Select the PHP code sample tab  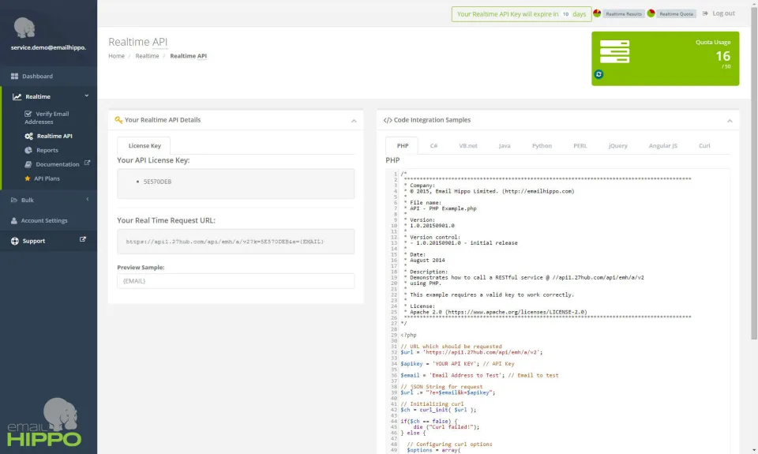(403, 145)
